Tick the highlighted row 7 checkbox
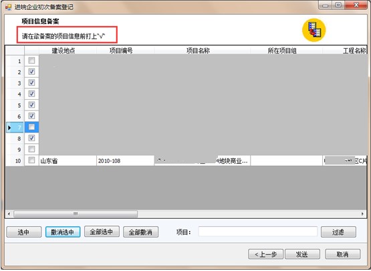 pyautogui.click(x=31, y=127)
